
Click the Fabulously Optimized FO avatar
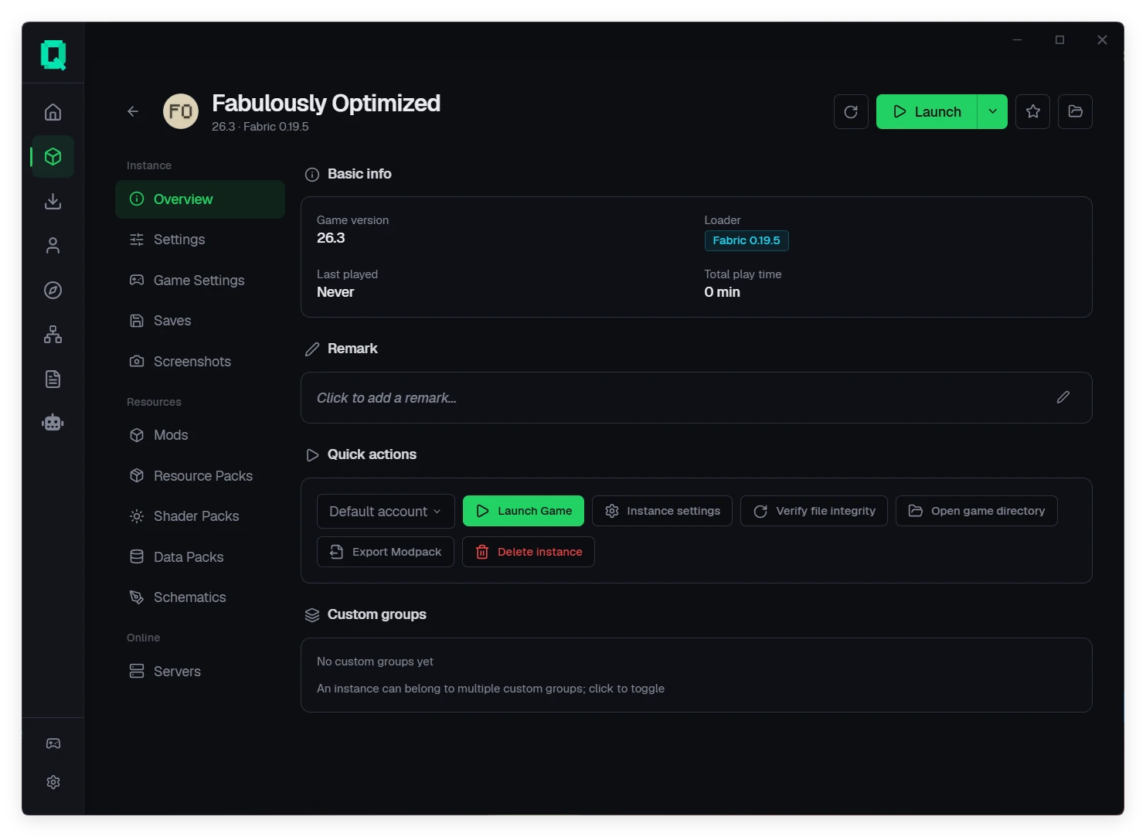(181, 111)
